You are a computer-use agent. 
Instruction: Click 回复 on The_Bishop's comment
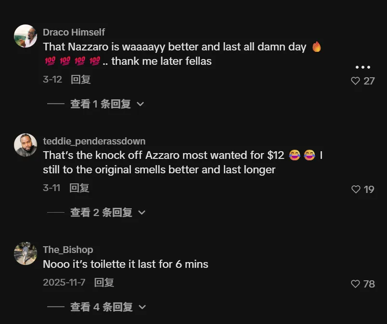click(104, 283)
